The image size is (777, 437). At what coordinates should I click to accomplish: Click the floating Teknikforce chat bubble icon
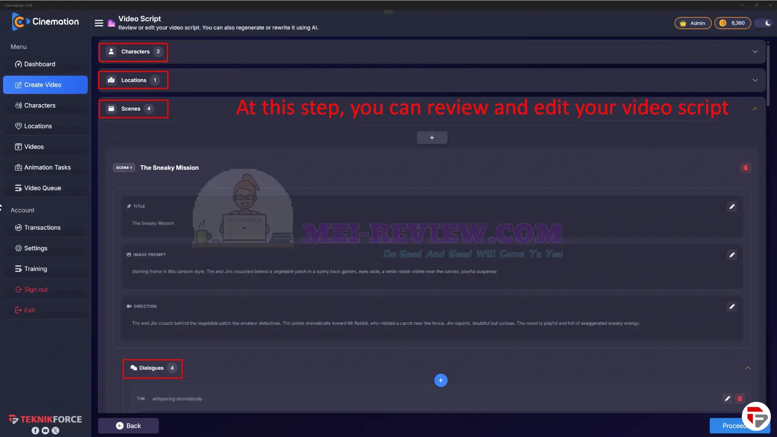(756, 416)
